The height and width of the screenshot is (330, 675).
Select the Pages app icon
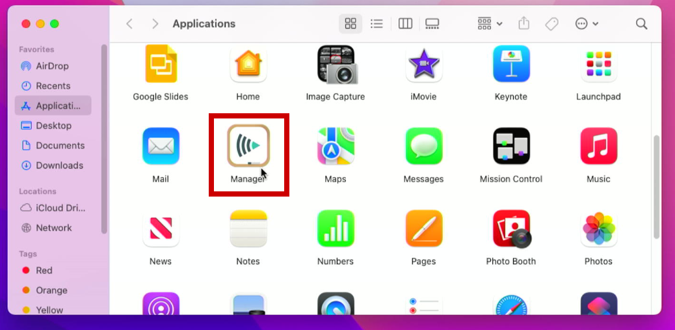point(424,228)
